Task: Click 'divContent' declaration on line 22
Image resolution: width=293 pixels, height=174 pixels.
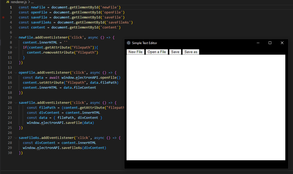Action: click(49, 113)
